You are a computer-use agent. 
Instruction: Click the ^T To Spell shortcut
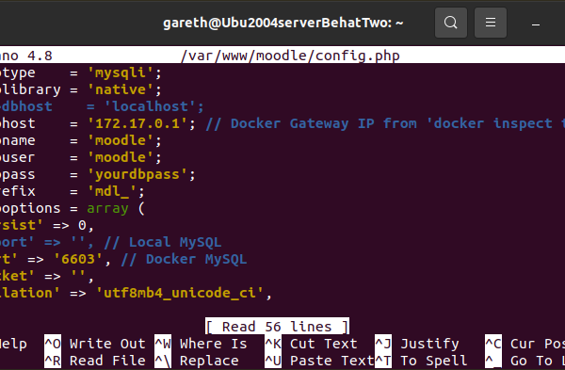click(x=421, y=361)
